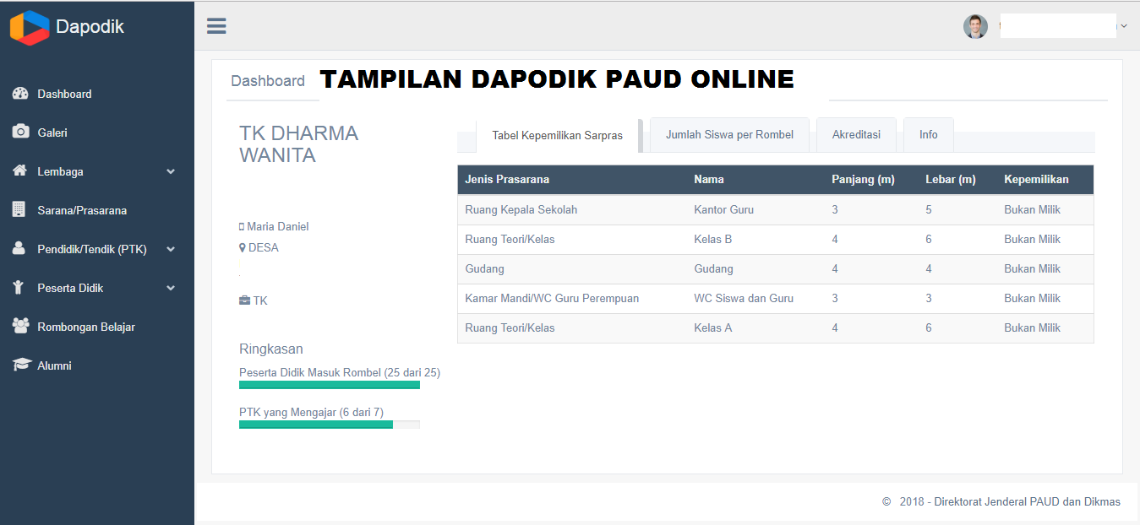Switch to the Jumlah Siswa per Rombel tab
1140x525 pixels.
[x=728, y=134]
